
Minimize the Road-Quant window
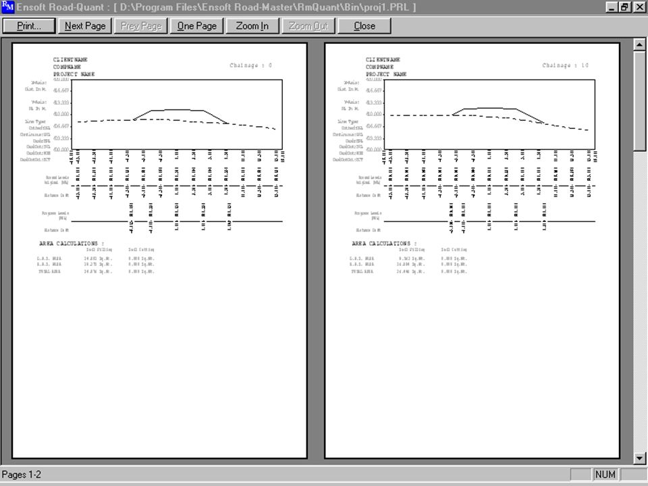click(612, 7)
